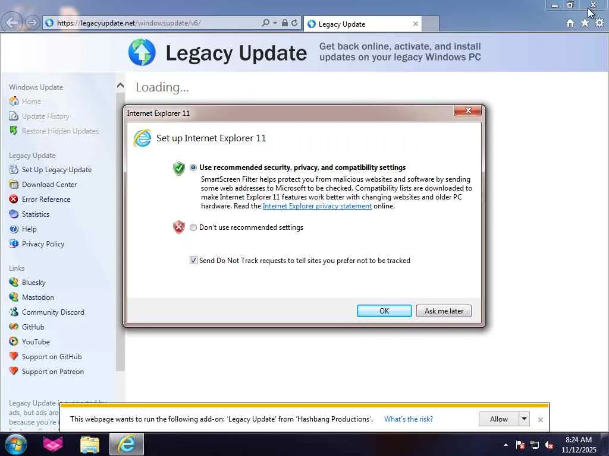
Task: Select Use recommended security settings radio
Action: (193, 167)
